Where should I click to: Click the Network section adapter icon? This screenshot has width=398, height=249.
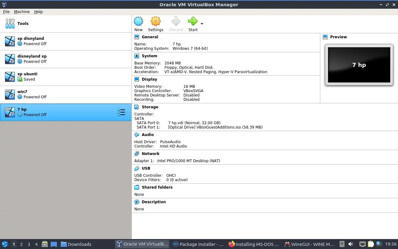137,153
